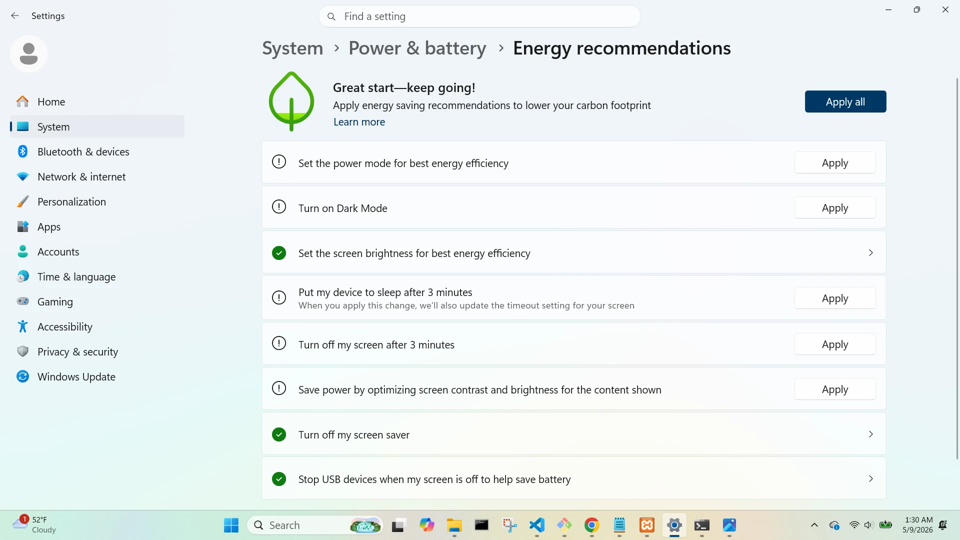
Task: Go back using the Settings back arrow
Action: 15,16
